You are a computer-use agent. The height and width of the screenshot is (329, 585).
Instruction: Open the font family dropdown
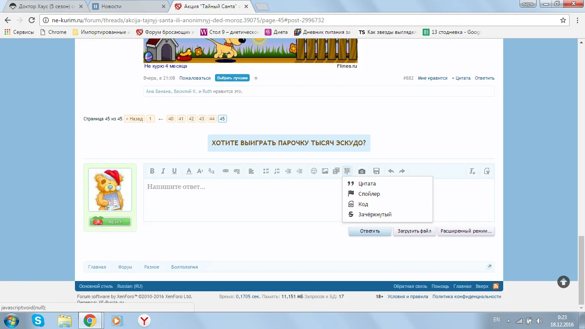tap(211, 171)
